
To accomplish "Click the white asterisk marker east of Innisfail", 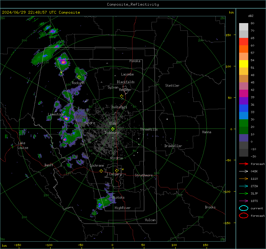I will pos(140,102).
